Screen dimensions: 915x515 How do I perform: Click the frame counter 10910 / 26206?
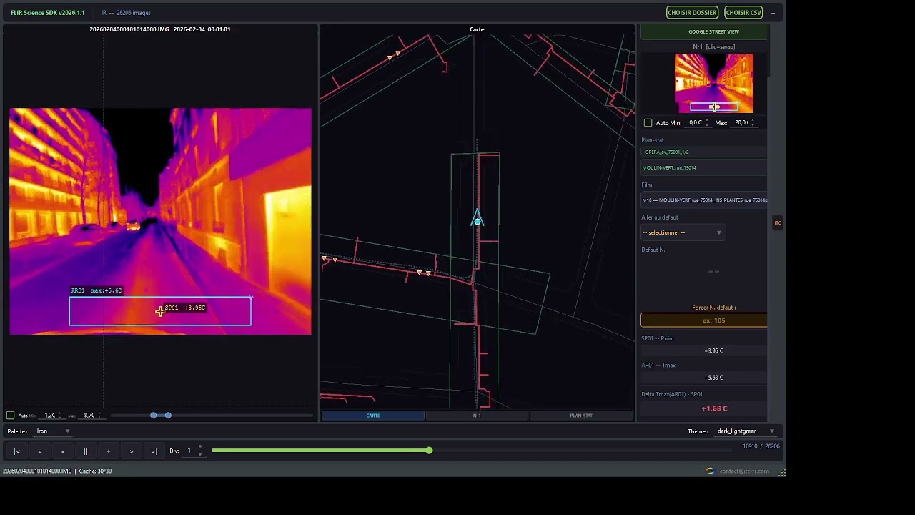[x=761, y=446]
